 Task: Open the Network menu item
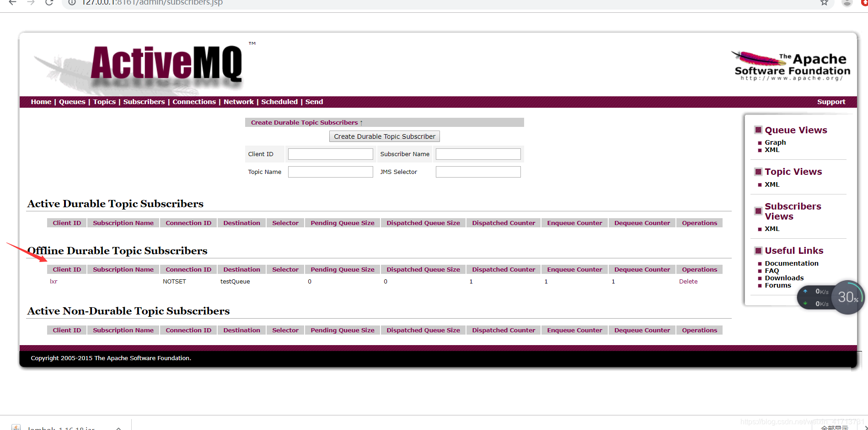(238, 102)
